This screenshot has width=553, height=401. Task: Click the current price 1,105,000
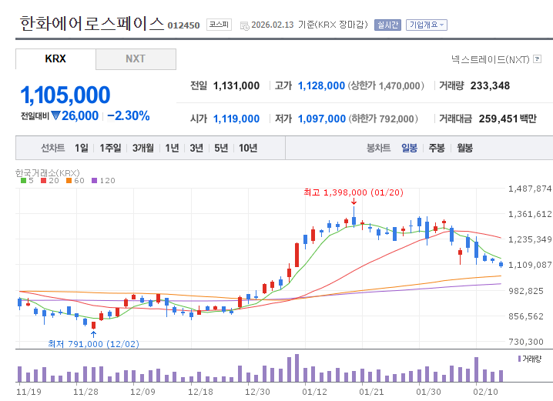pyautogui.click(x=65, y=95)
